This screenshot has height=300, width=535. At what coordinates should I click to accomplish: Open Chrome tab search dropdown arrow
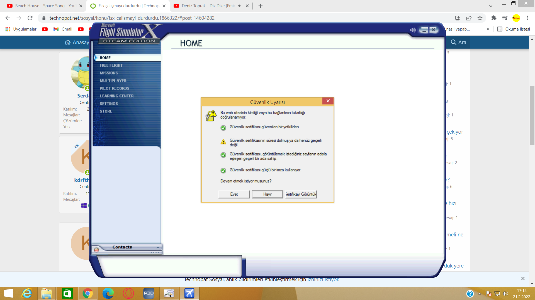point(491,6)
